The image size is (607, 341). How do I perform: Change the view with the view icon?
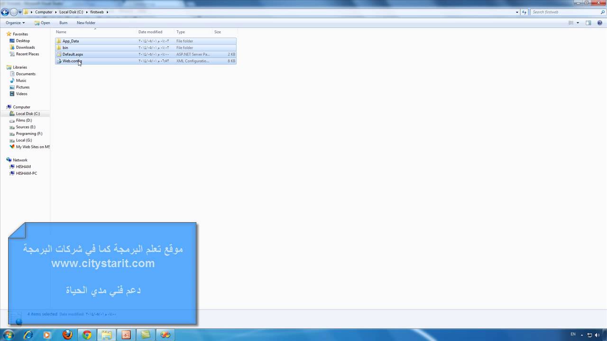pyautogui.click(x=571, y=23)
